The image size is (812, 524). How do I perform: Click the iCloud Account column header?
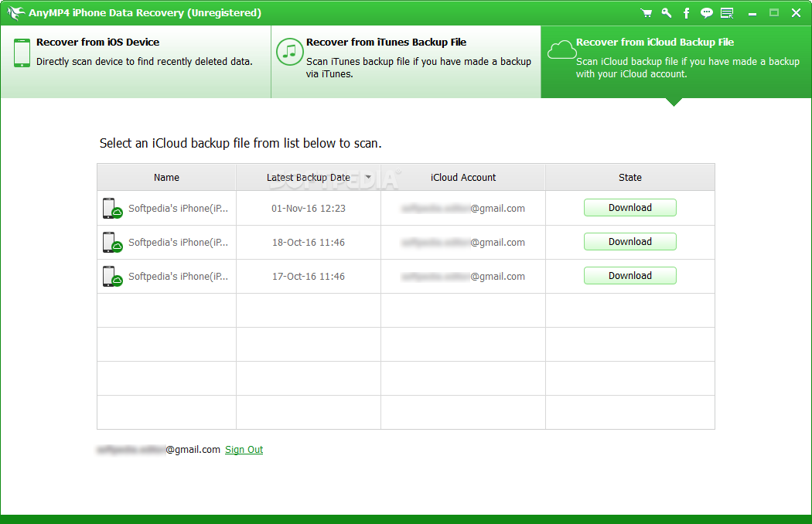pyautogui.click(x=463, y=178)
